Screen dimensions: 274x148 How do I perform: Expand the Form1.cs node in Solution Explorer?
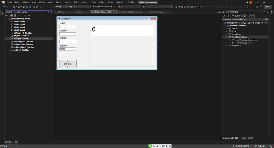coord(226,31)
